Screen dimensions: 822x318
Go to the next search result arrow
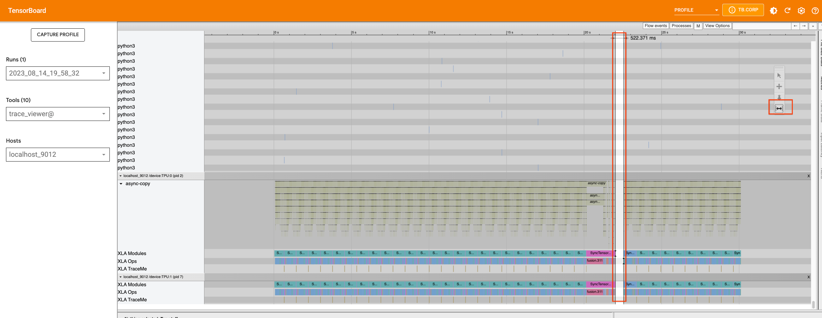804,26
